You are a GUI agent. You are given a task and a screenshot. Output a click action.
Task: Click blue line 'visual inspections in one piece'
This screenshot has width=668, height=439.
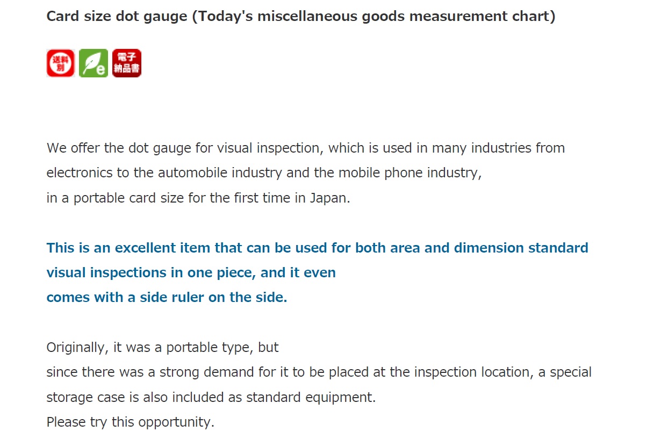pos(191,272)
